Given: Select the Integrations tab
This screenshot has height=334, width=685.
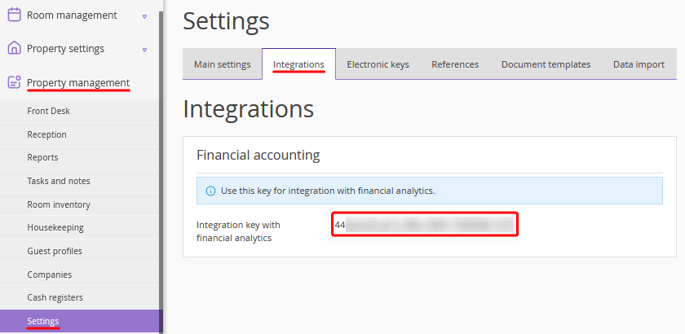Looking at the screenshot, I should click(x=298, y=64).
